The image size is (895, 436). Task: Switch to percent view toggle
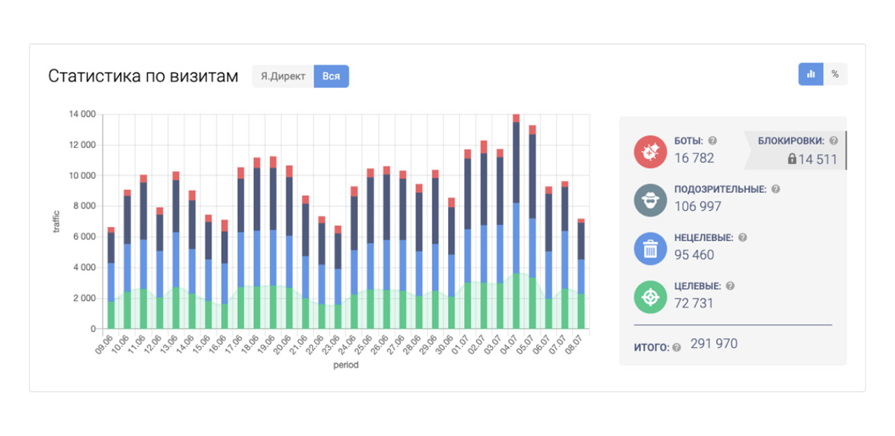click(x=835, y=74)
